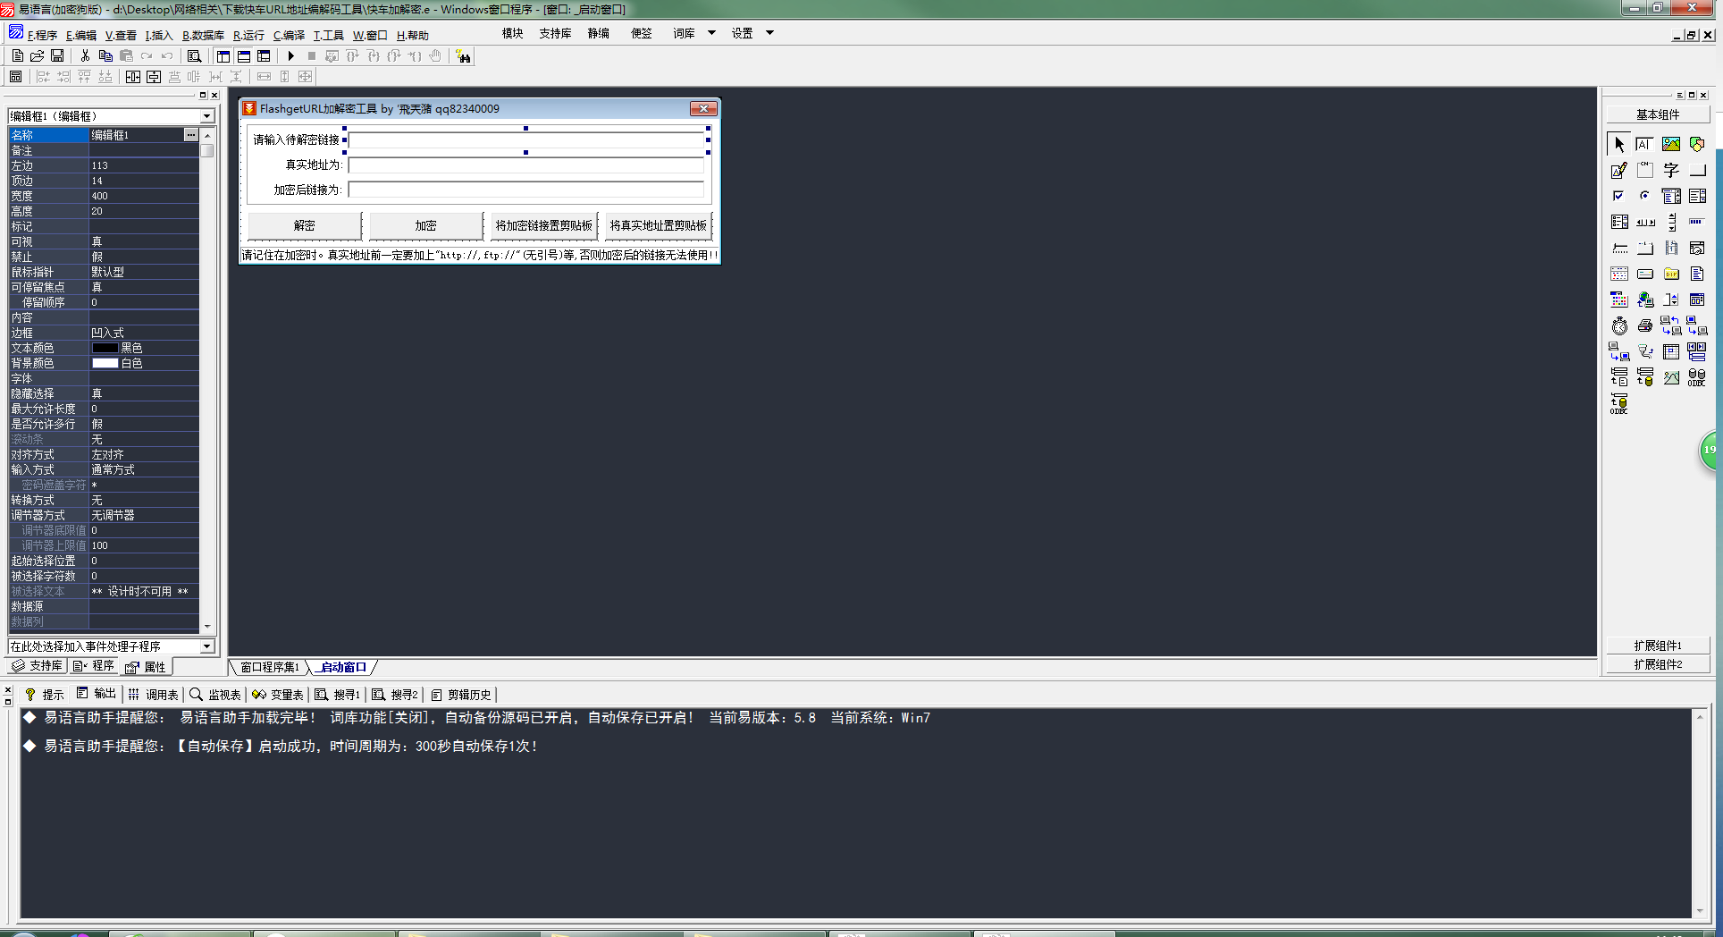Select the edit box component icon
The height and width of the screenshot is (937, 1723).
point(1644,144)
